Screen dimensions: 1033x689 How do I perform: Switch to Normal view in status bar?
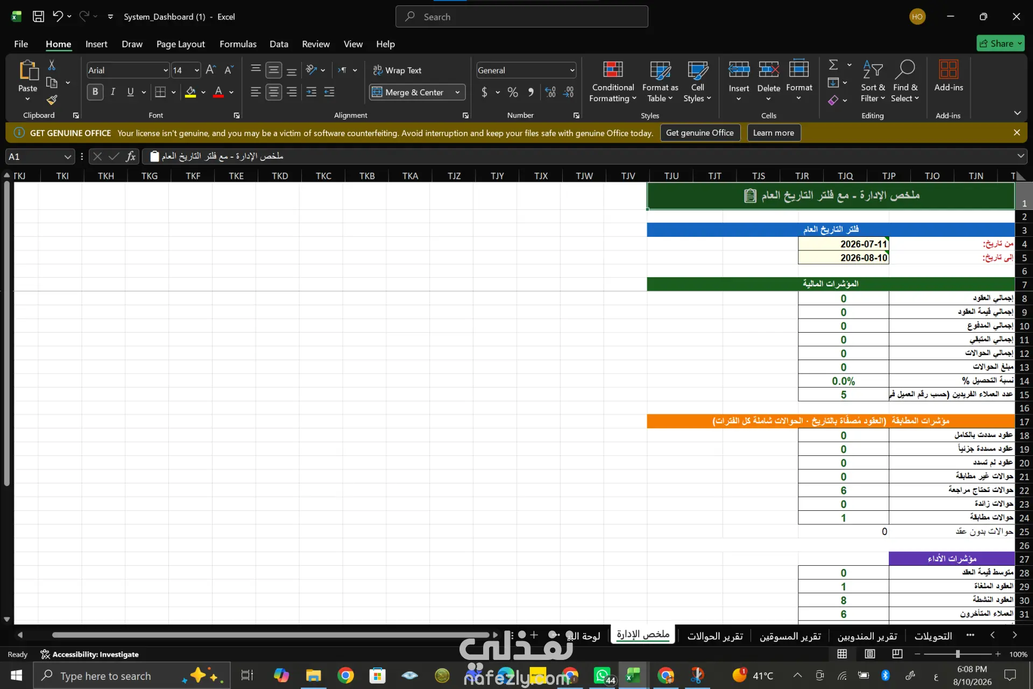(842, 654)
